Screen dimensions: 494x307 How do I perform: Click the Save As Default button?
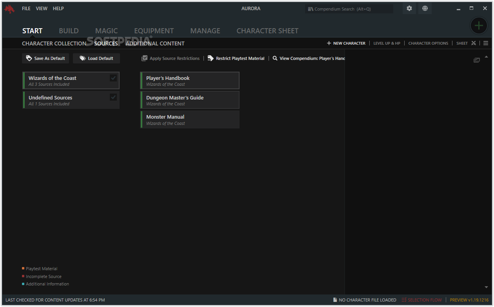point(45,58)
